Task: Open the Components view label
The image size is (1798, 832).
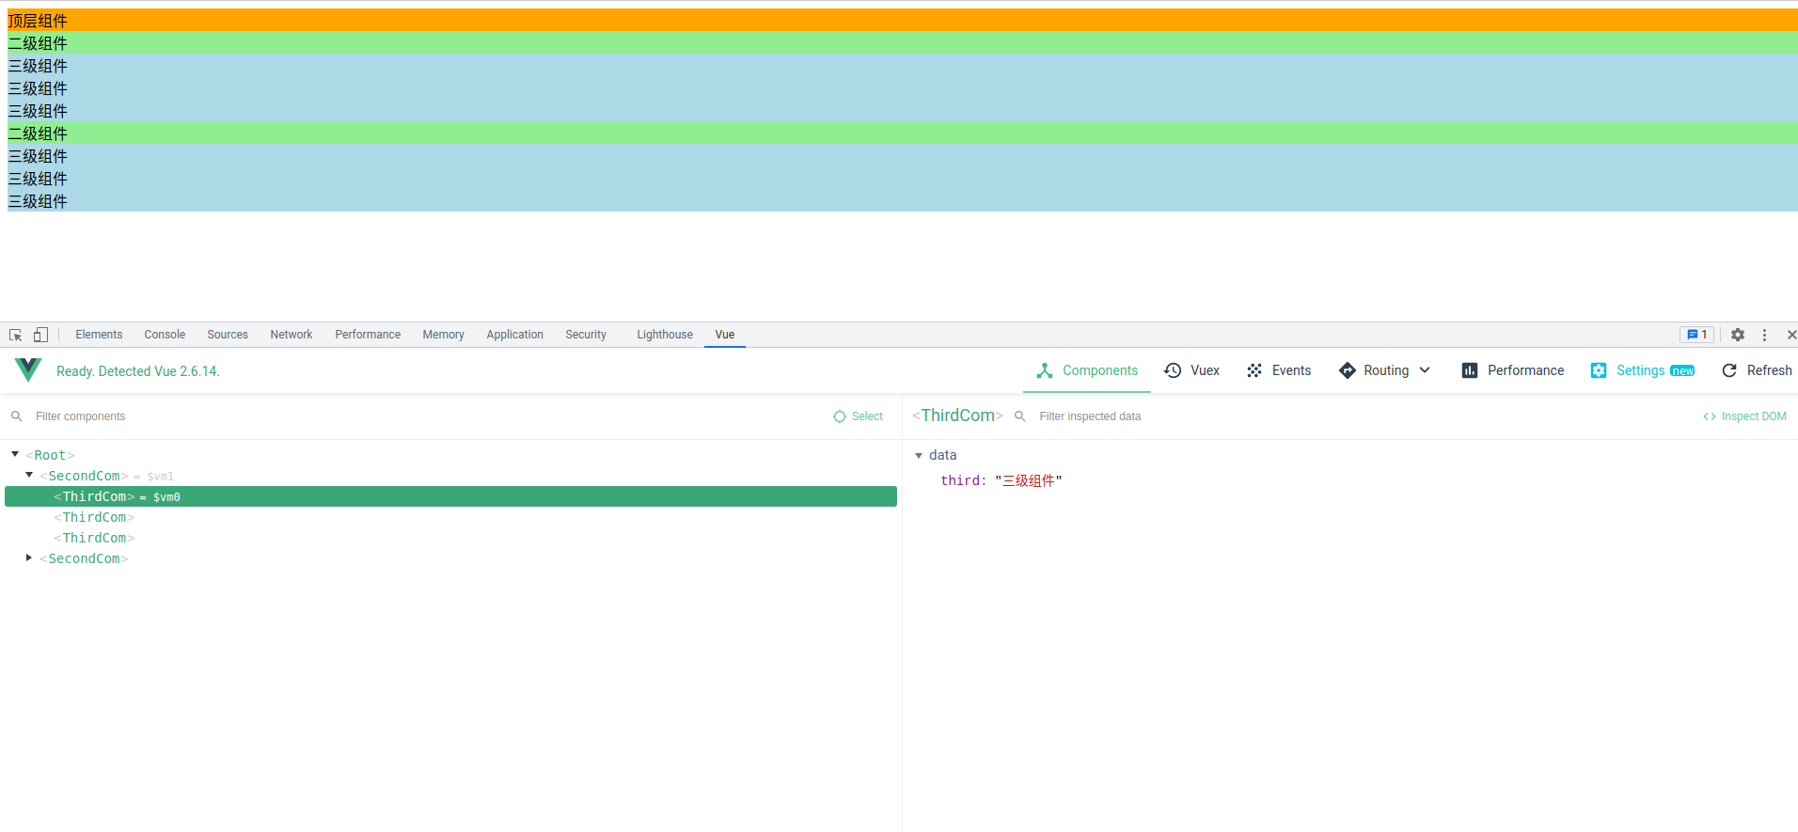Action: click(x=1100, y=370)
